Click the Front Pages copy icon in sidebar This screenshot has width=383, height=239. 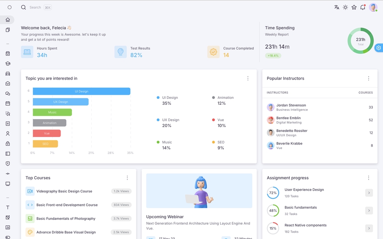[x=8, y=30]
